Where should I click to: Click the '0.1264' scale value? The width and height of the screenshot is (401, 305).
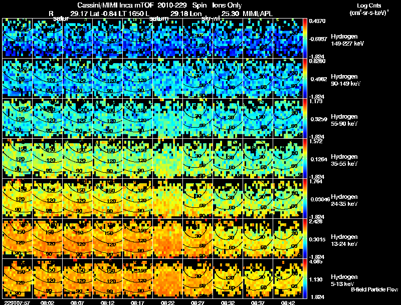[318, 159]
